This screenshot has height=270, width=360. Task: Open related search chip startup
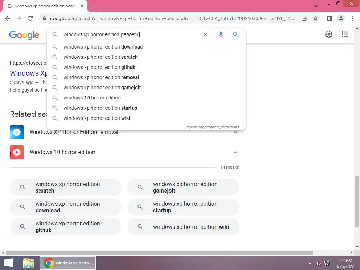click(x=183, y=207)
